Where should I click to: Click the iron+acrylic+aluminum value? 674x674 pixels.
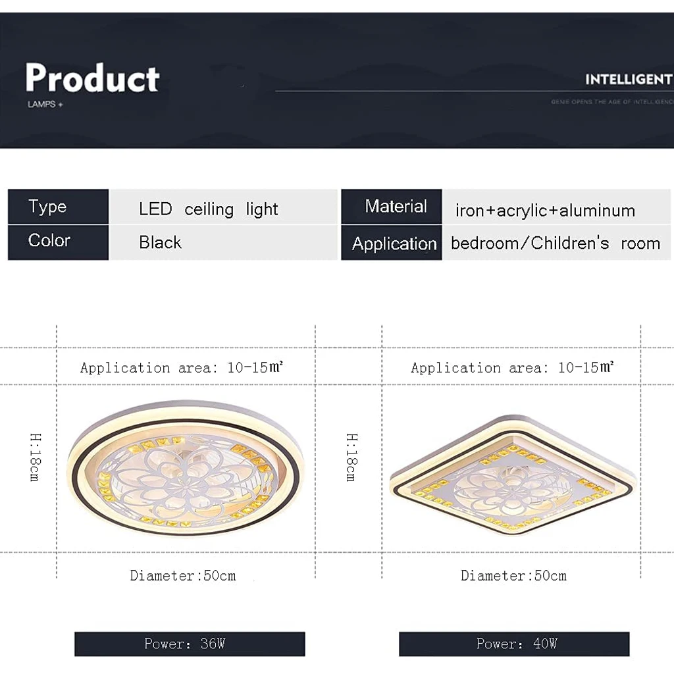pos(545,211)
